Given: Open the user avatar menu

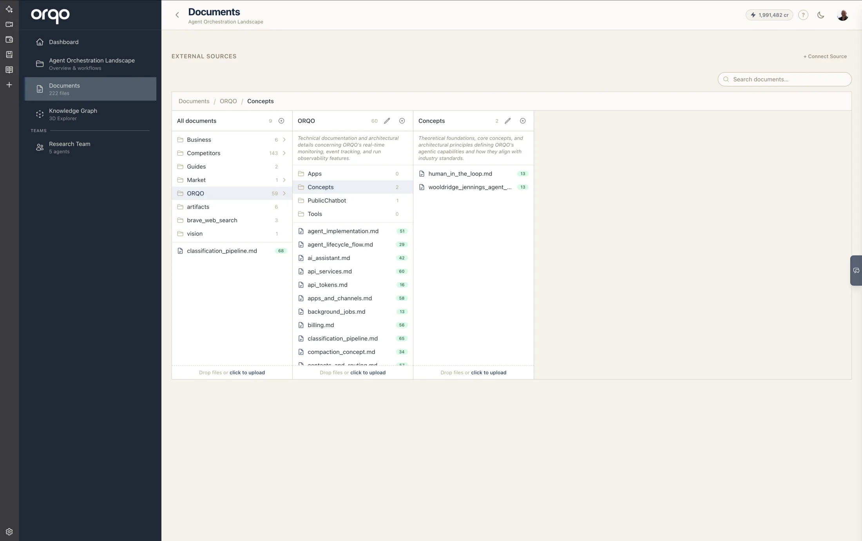Looking at the screenshot, I should (x=842, y=15).
